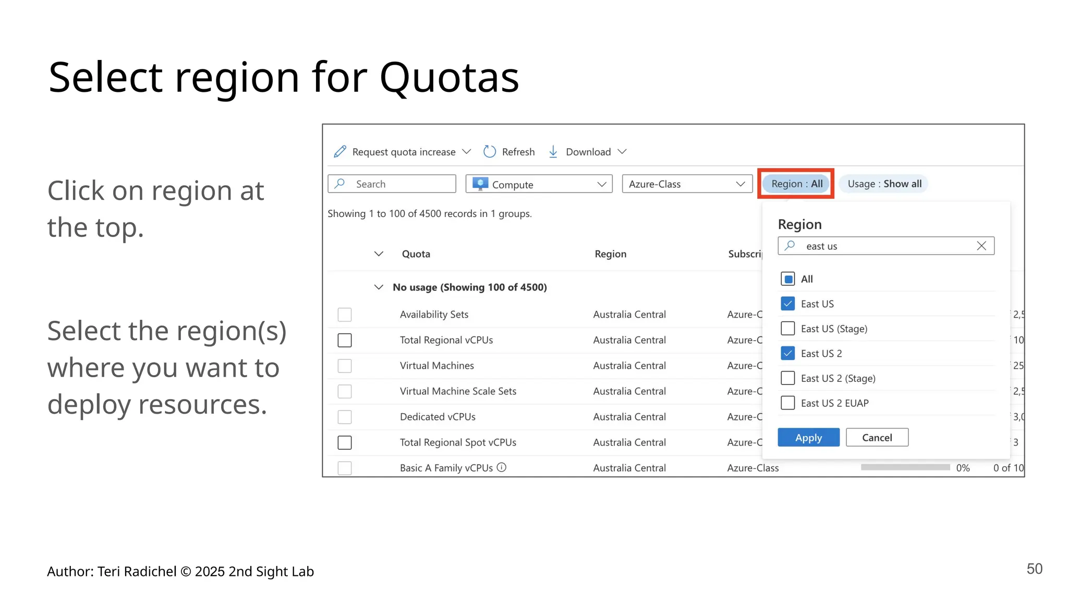Uncheck the East US 2 checkbox

788,353
